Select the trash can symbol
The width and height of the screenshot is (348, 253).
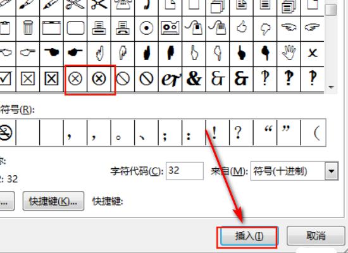(x=28, y=28)
